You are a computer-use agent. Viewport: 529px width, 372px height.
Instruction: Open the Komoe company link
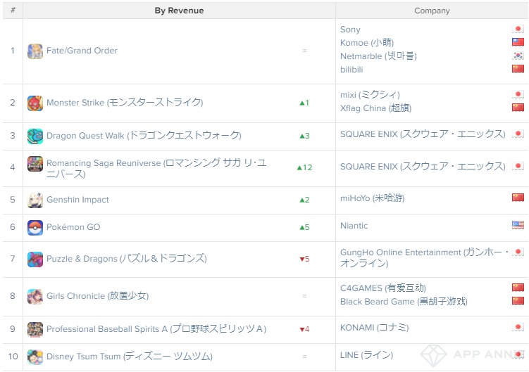coord(367,43)
